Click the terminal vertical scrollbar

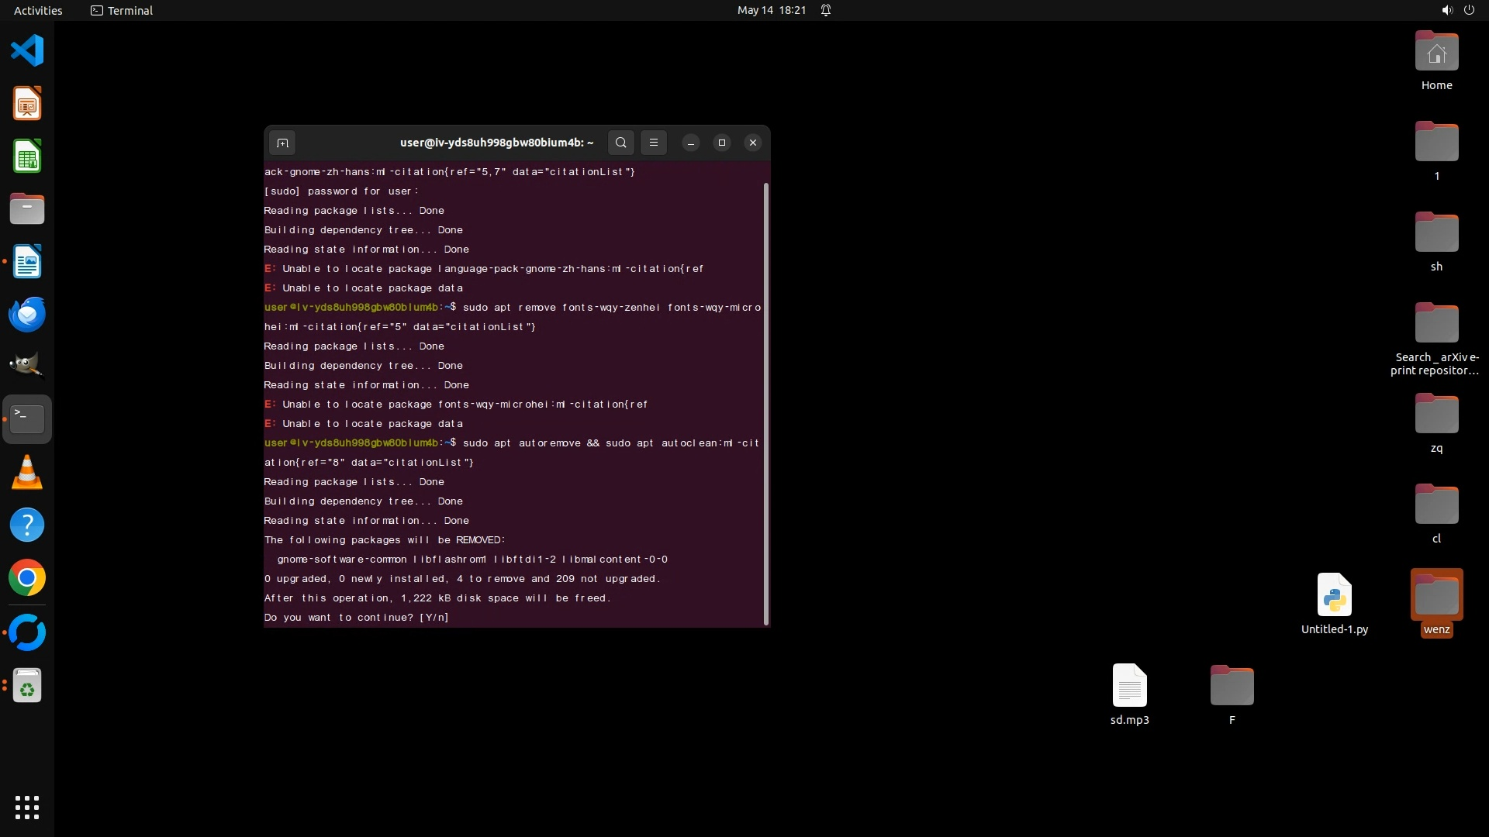[x=766, y=403]
